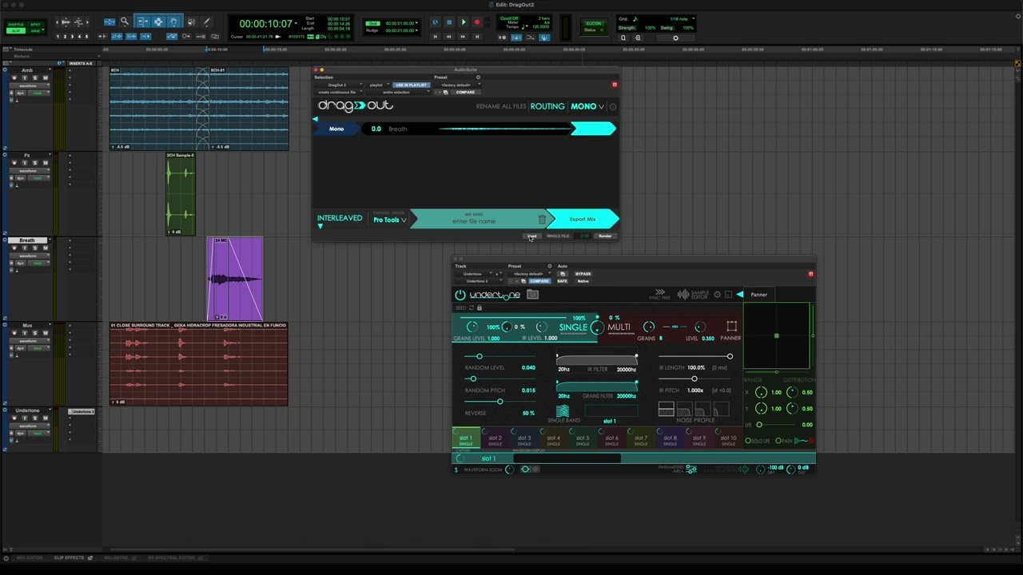Click the transport Record button

[477, 22]
